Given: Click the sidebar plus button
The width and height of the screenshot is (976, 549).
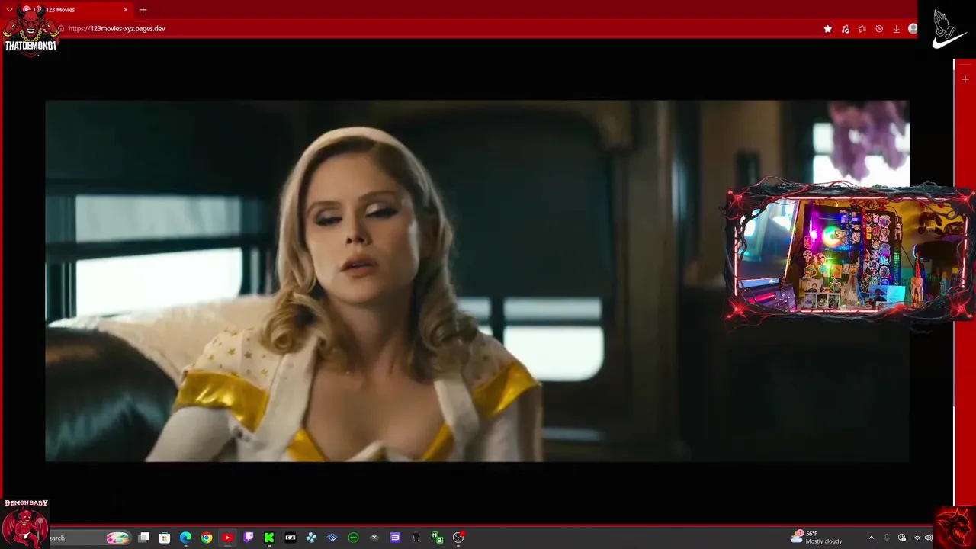Looking at the screenshot, I should pos(965,79).
